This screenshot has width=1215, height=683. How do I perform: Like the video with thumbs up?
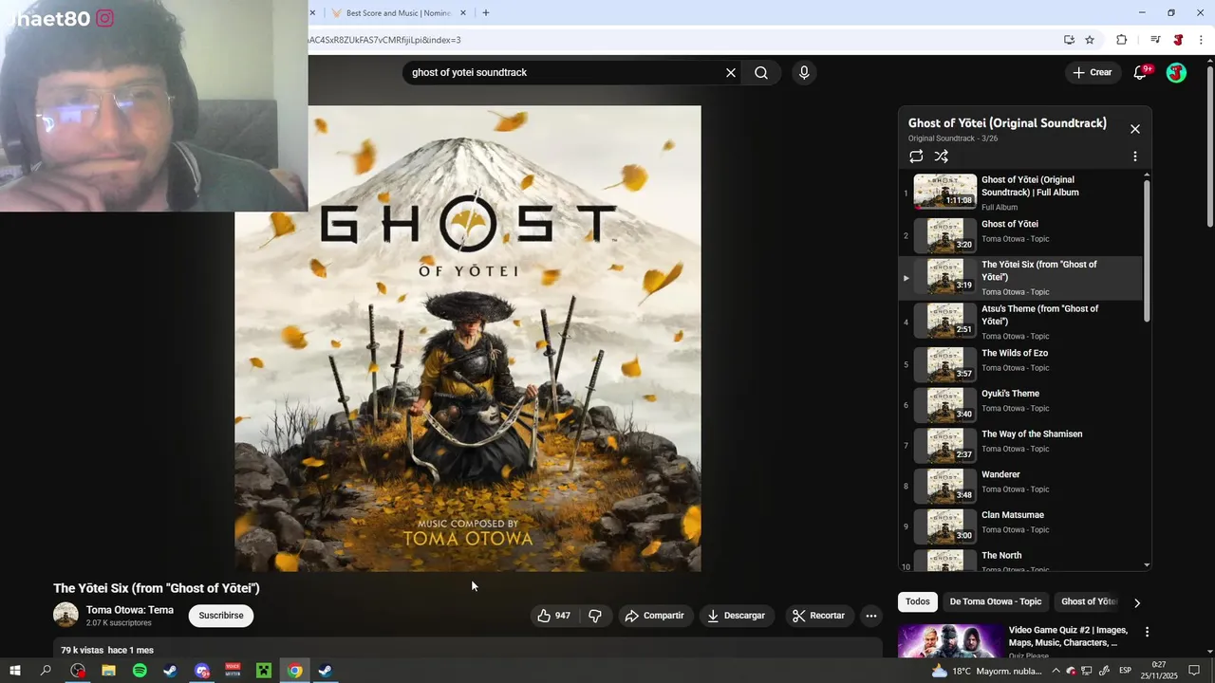pos(554,616)
